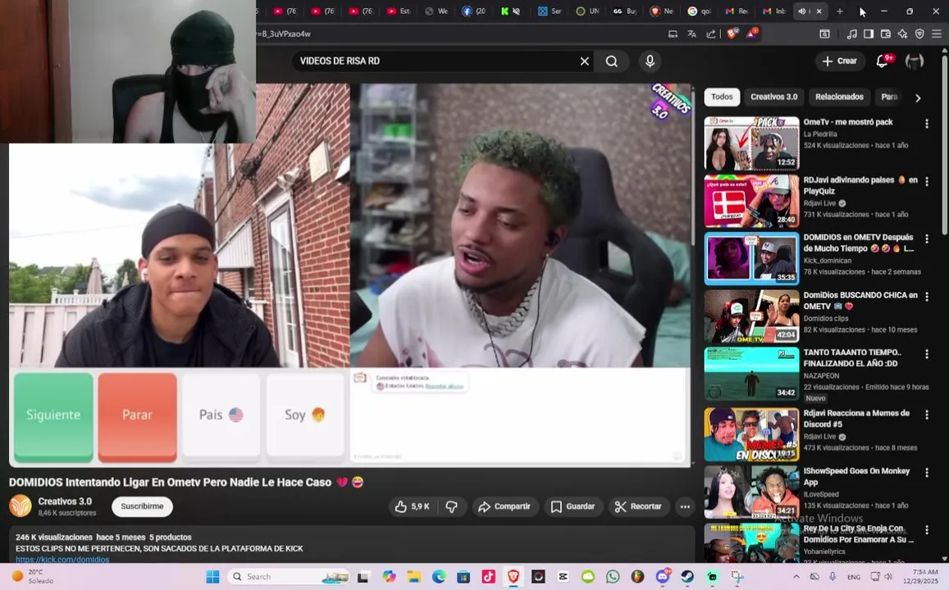
Task: Open options menu for 'Rdjavi Reacciona a Memes'
Action: coord(927,415)
